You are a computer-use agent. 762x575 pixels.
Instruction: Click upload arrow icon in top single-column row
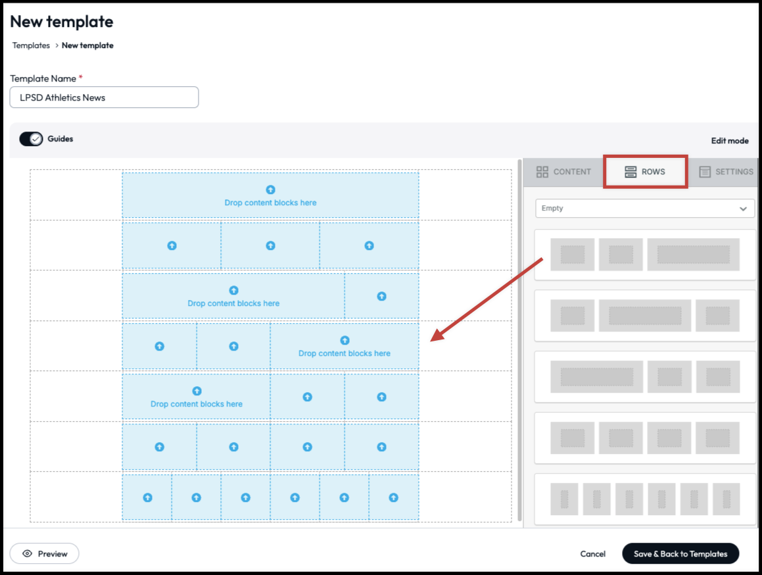(270, 189)
